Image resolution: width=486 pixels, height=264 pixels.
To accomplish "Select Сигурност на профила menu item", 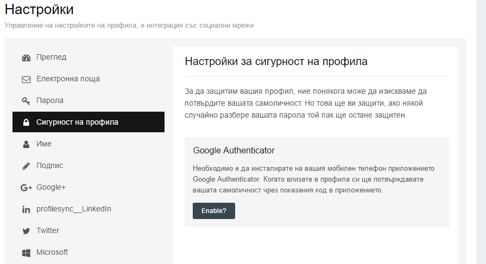I will [x=89, y=122].
